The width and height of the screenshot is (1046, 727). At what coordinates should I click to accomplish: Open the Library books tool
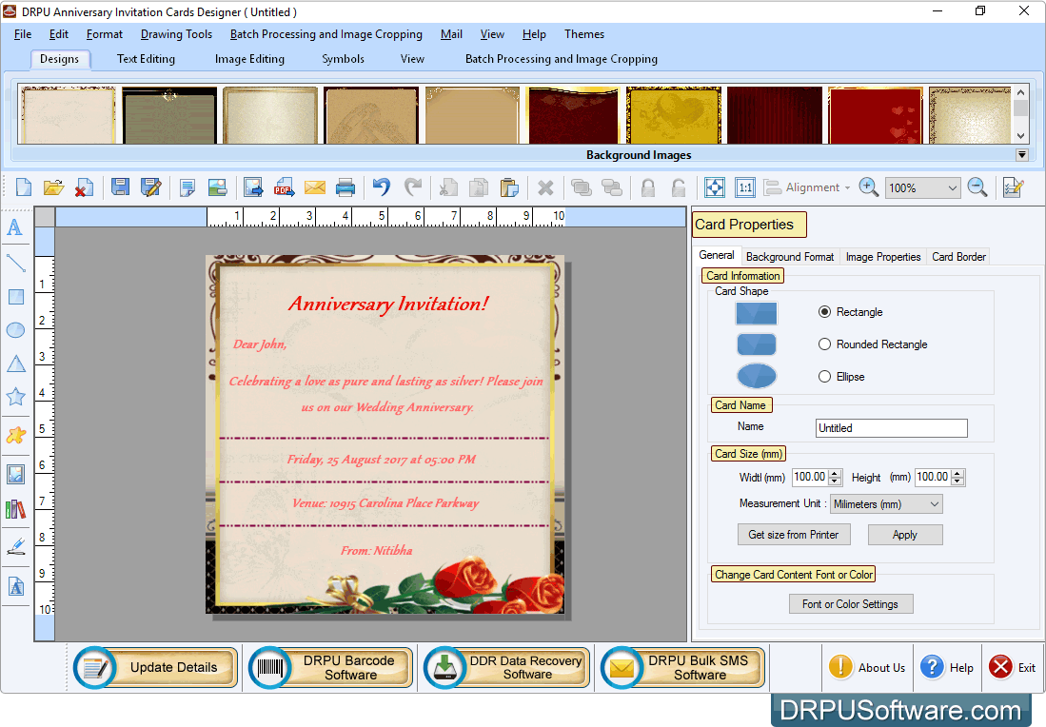[15, 510]
